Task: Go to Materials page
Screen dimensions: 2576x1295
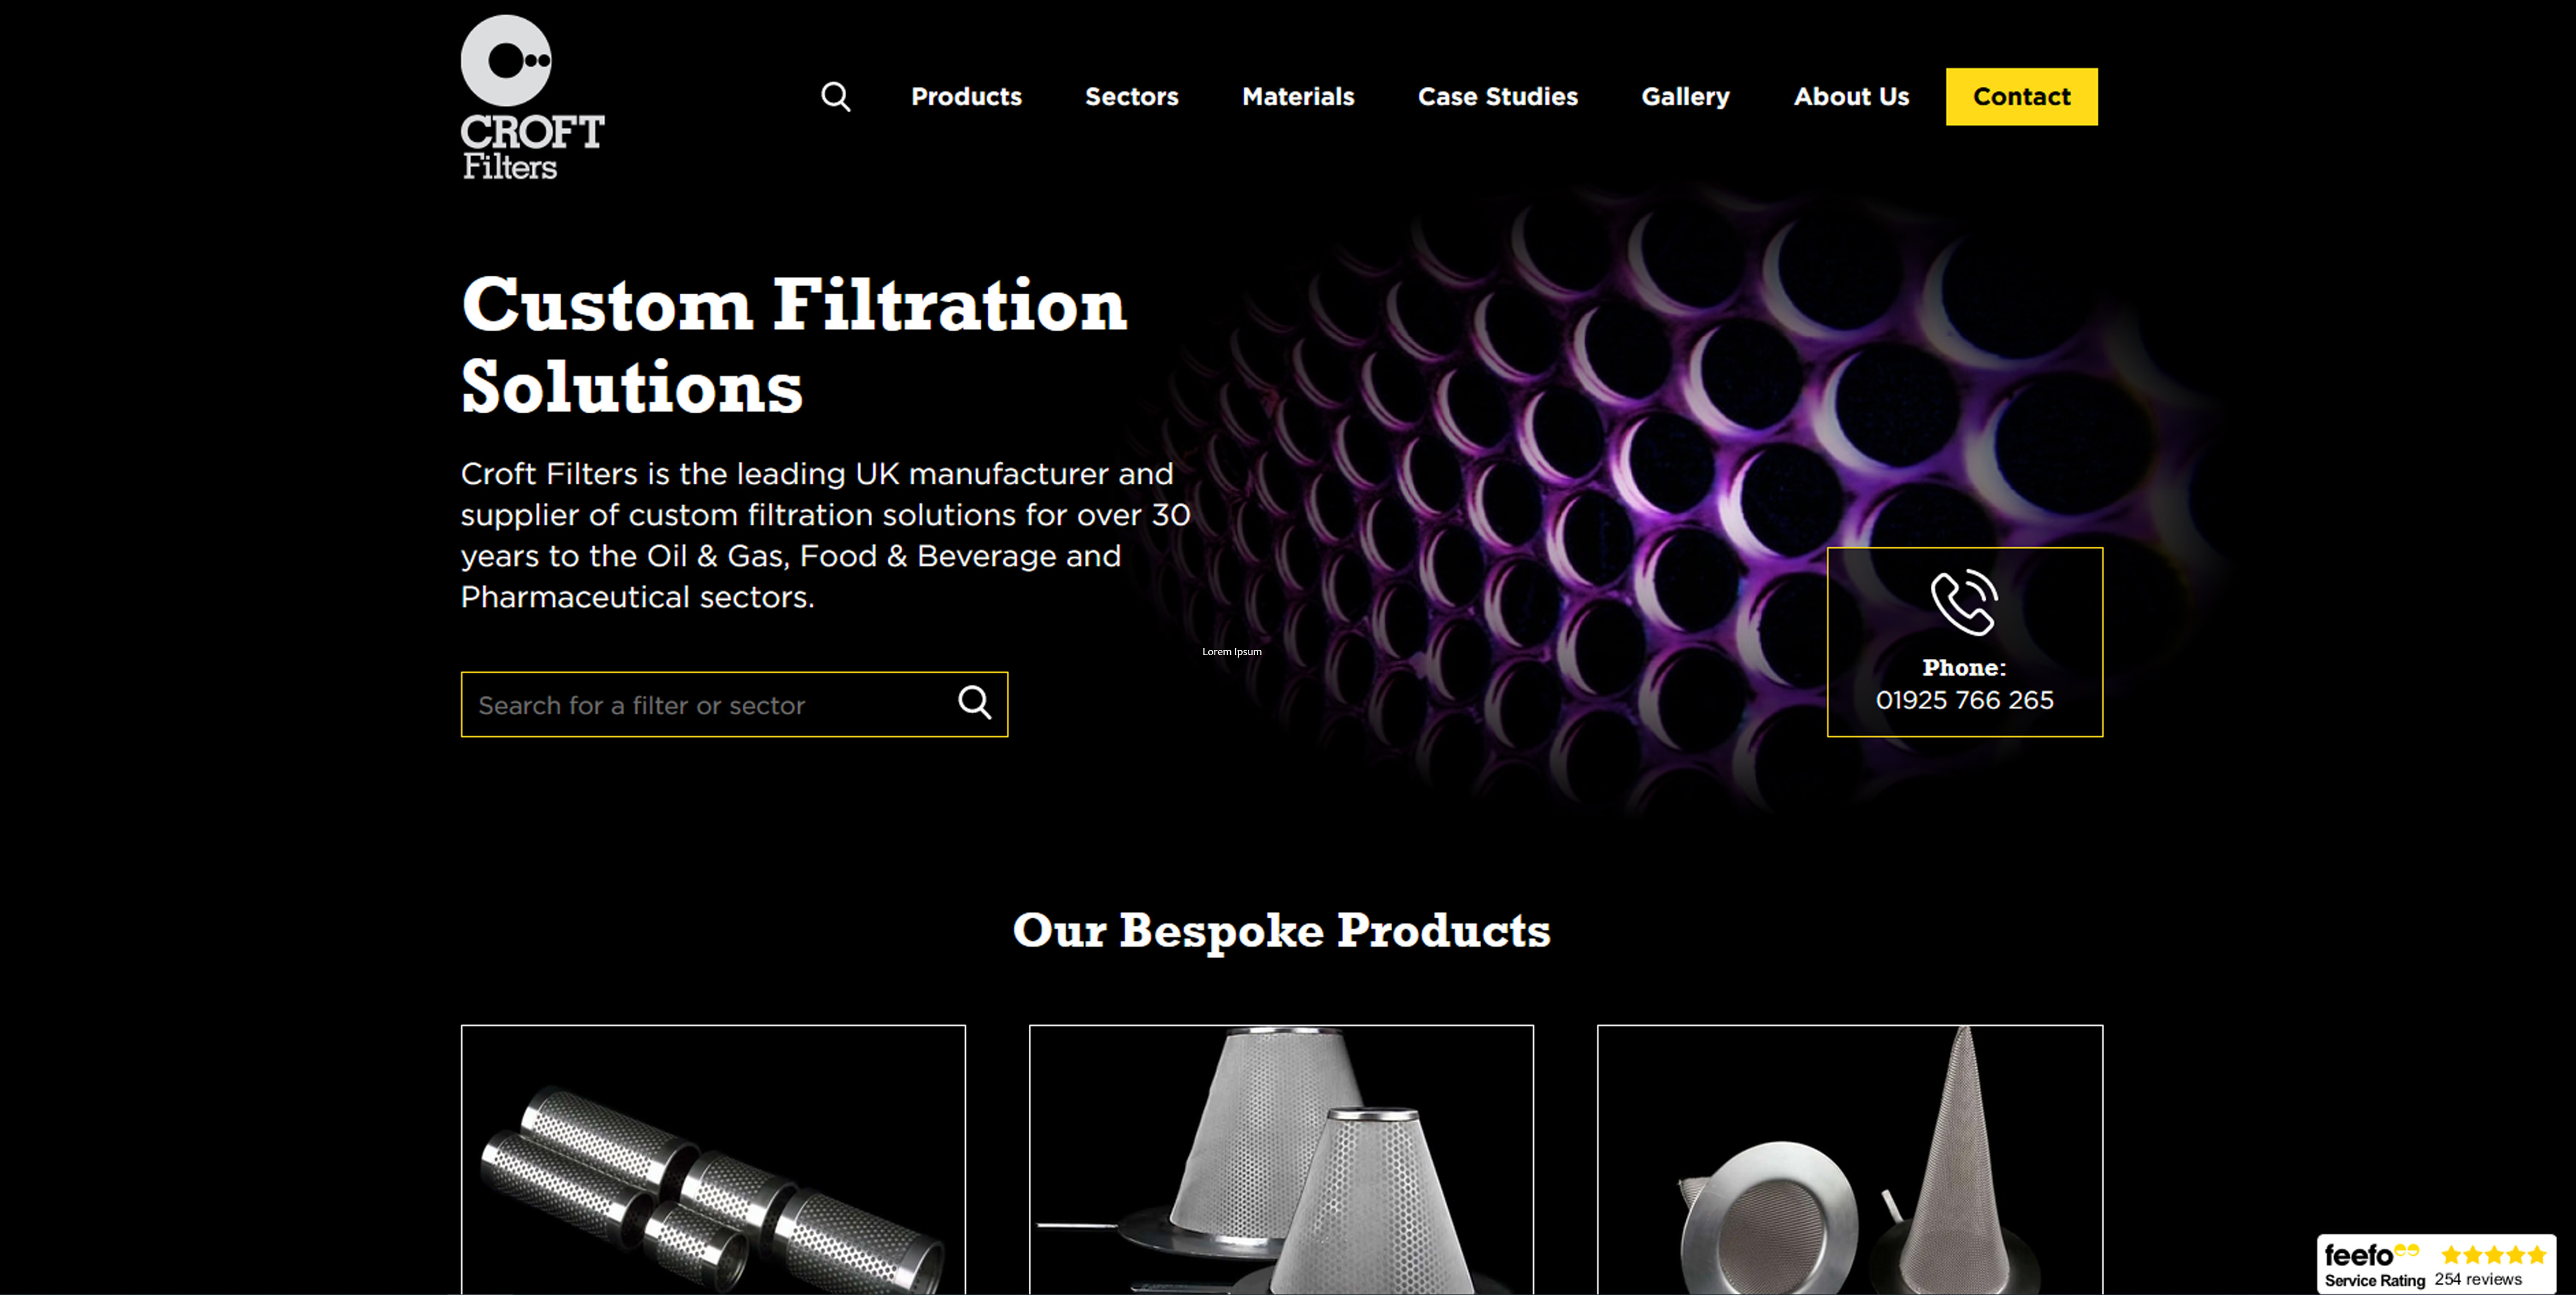Action: click(1298, 97)
